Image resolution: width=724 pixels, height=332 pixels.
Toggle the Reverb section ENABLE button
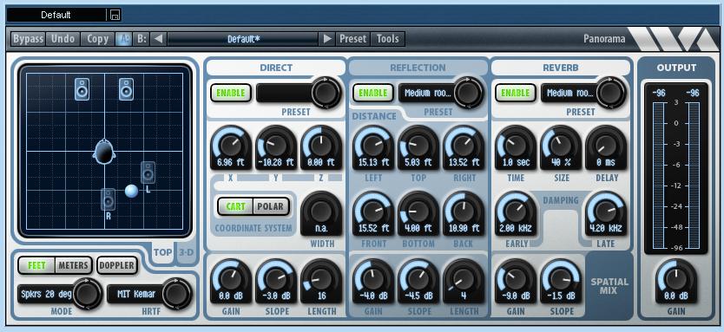(x=516, y=93)
